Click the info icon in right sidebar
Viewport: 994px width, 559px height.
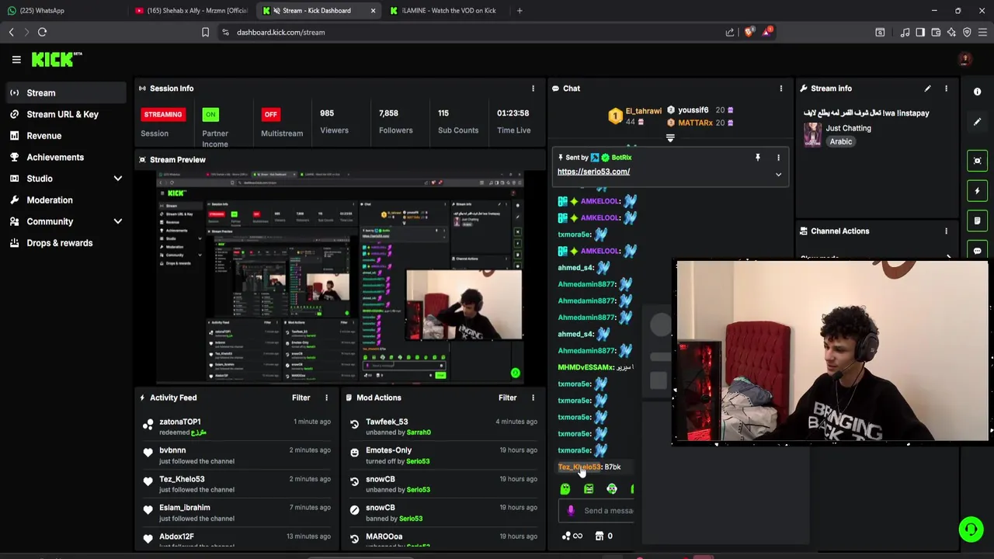point(977,92)
